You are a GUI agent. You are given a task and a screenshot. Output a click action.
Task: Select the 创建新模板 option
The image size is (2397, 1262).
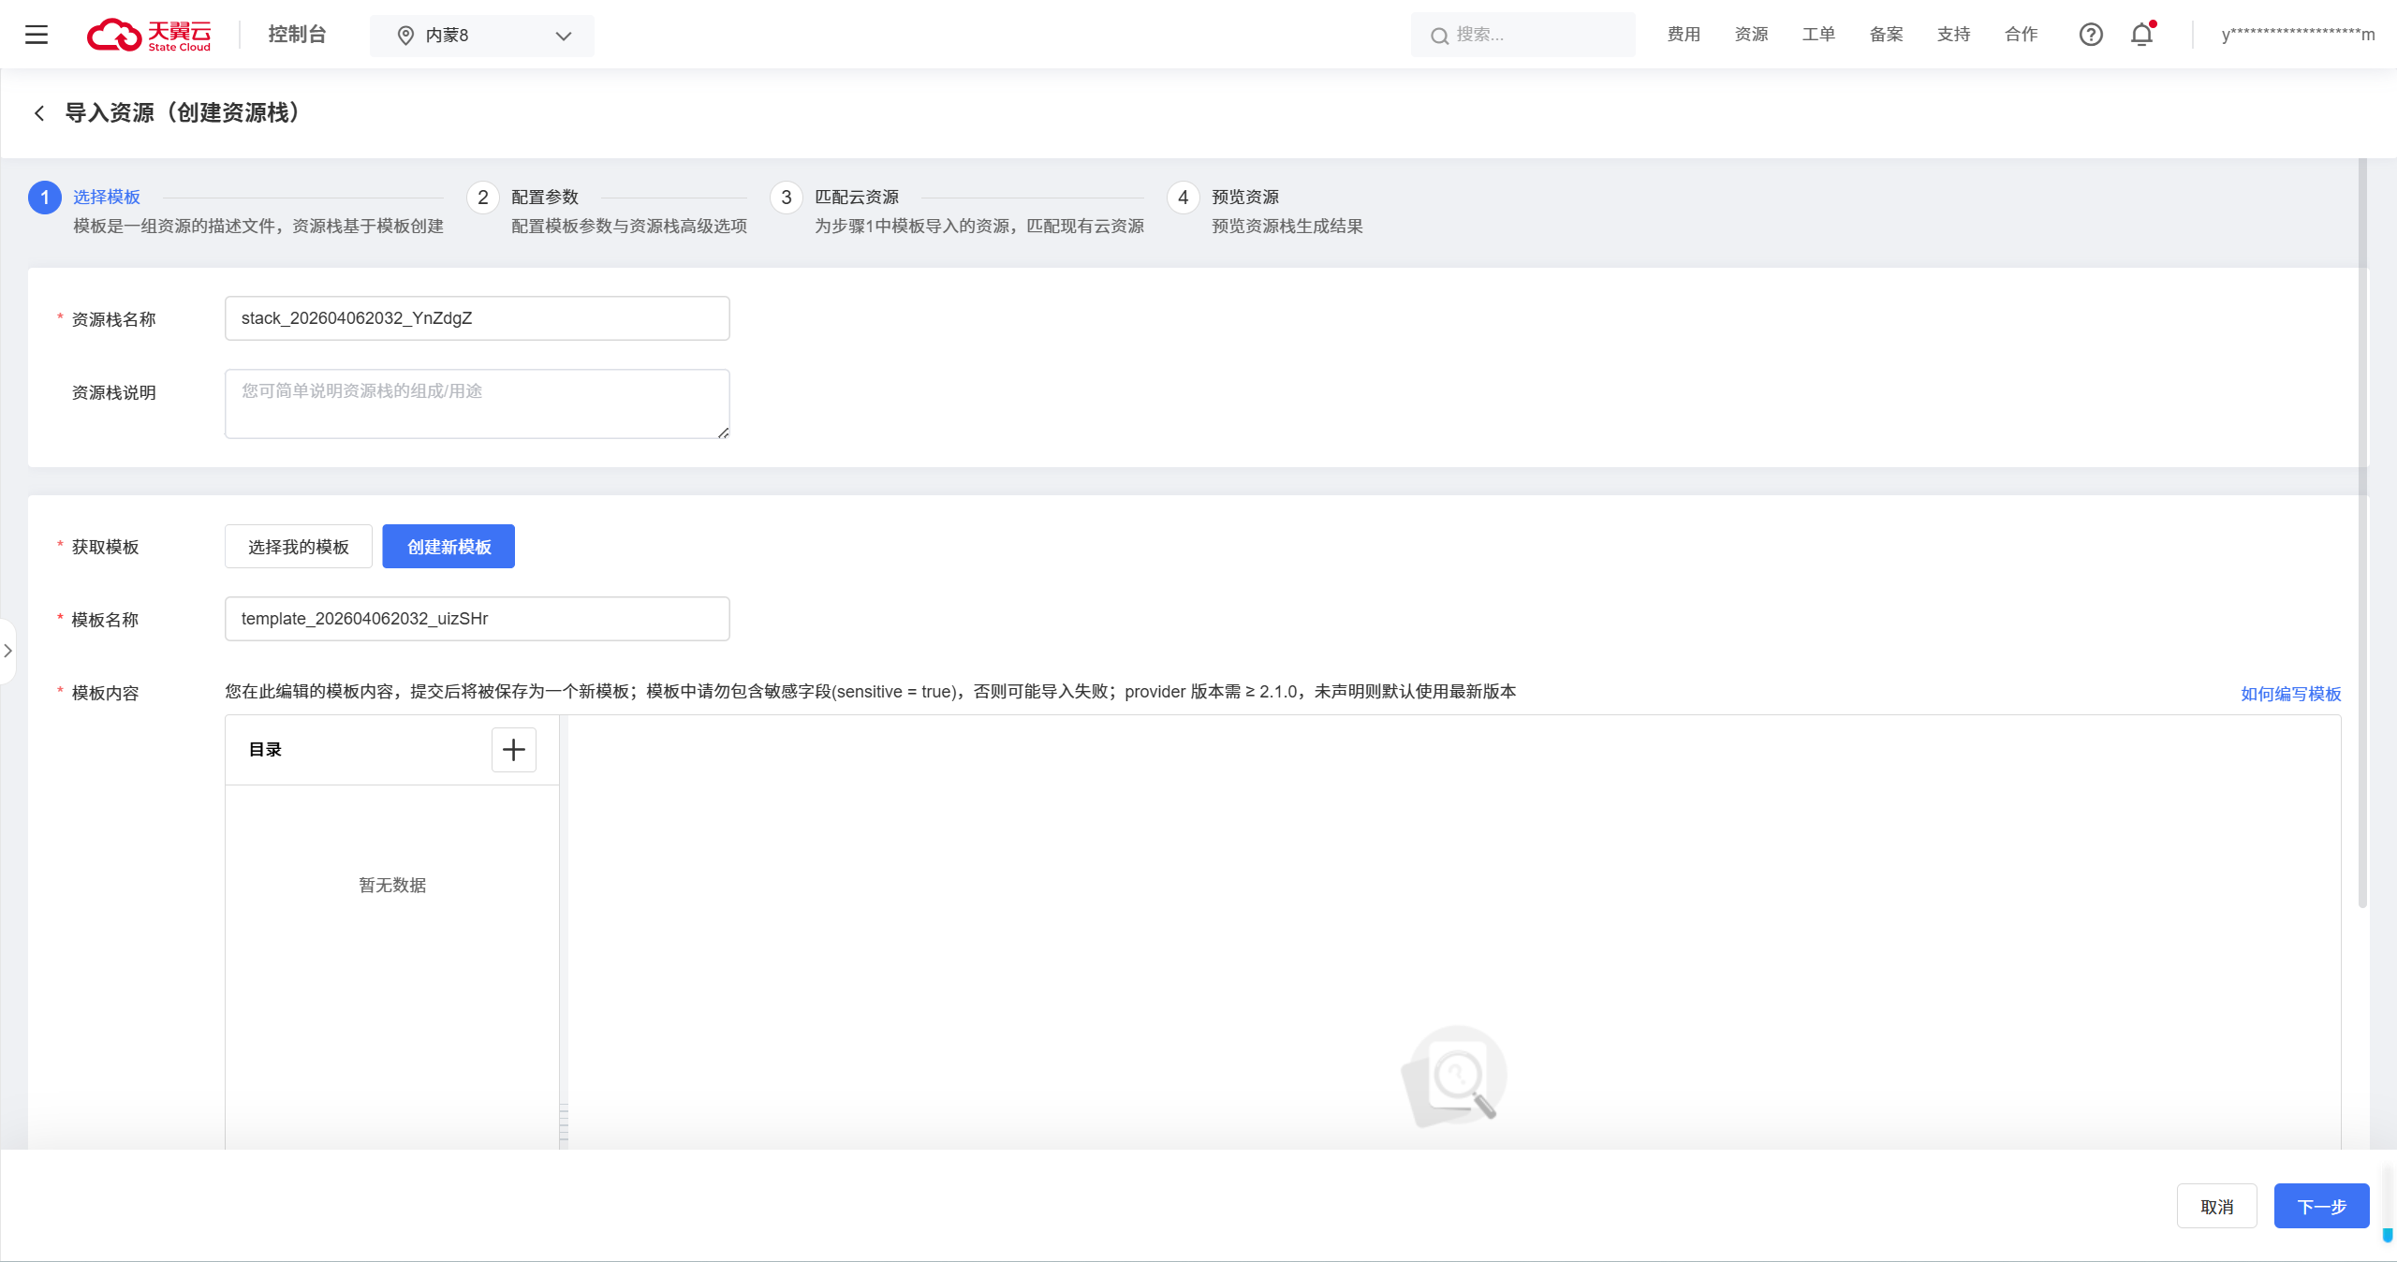tap(449, 547)
